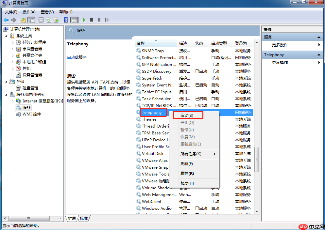Click the Export list toolbar icon
Viewport: 325px width, 230px height.
tap(56, 20)
